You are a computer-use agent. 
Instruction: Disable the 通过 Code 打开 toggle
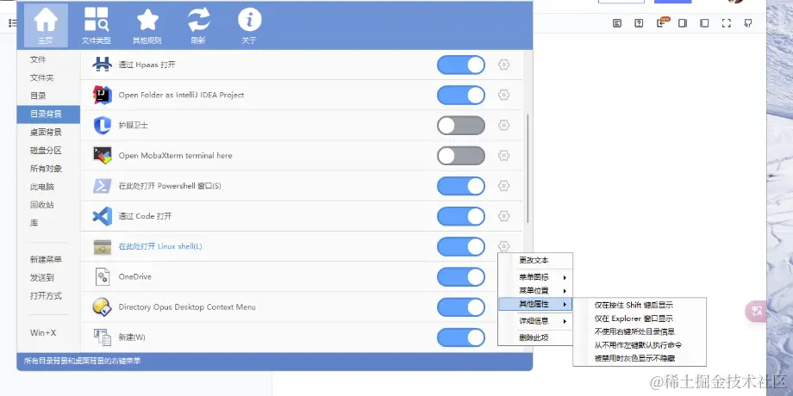click(461, 216)
